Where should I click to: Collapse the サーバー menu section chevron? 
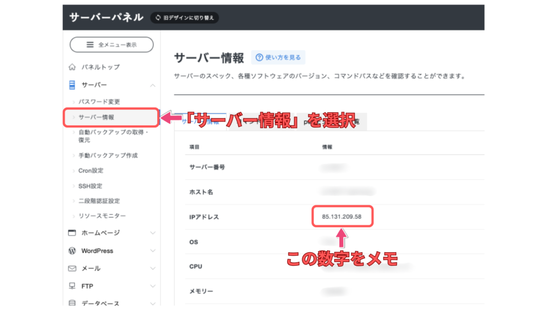click(152, 85)
